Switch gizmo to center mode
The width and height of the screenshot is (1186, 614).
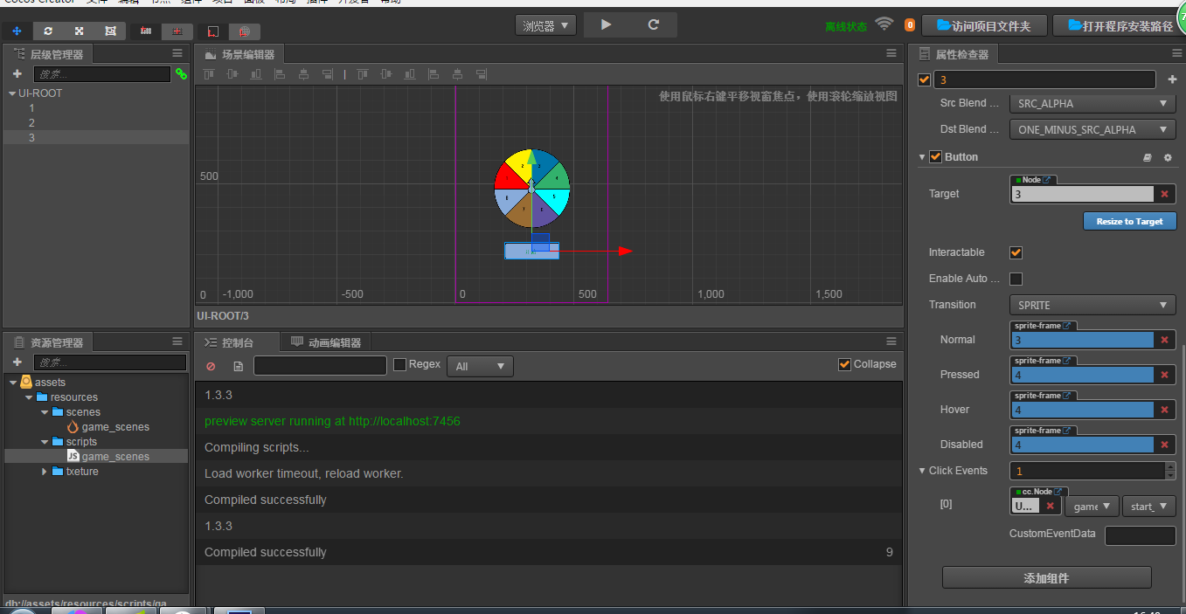tap(177, 31)
